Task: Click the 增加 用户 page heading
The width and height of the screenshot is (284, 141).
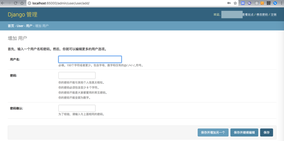Action: [x=17, y=38]
